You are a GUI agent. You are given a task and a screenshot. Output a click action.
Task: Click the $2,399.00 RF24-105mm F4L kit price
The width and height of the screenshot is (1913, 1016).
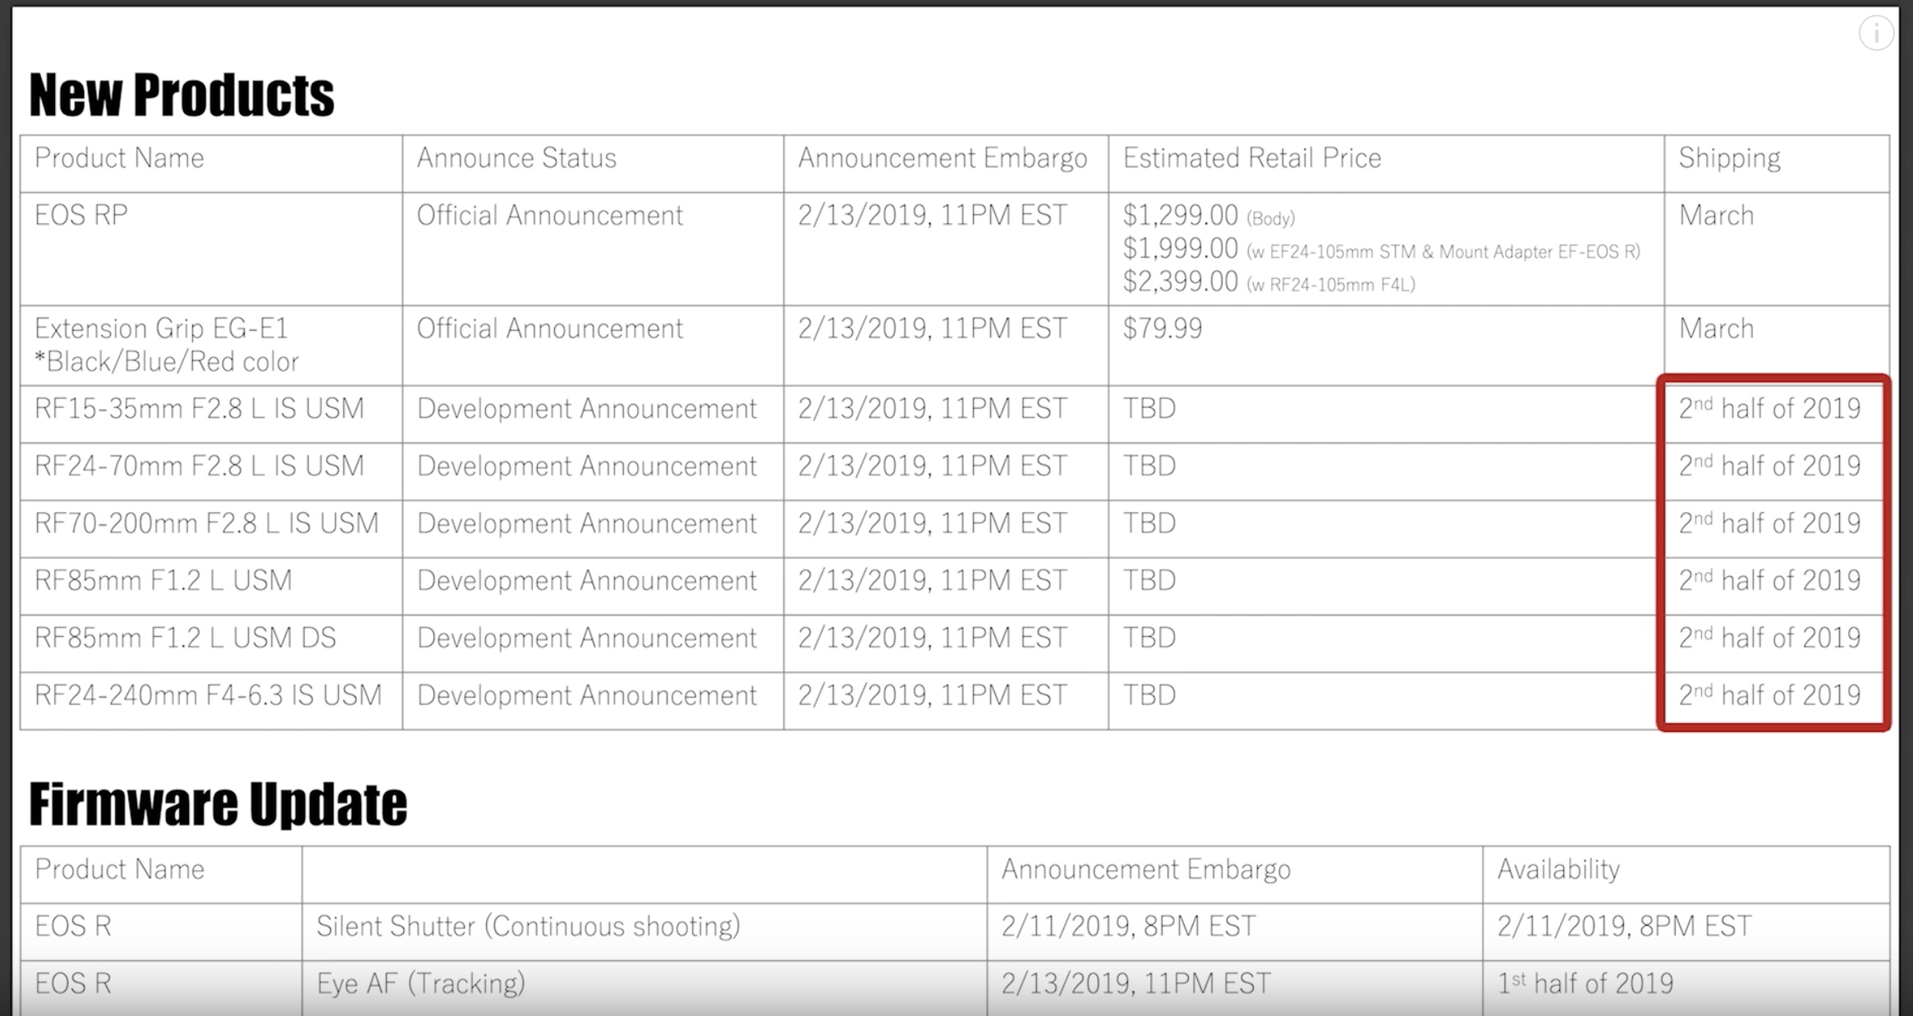(x=1180, y=282)
